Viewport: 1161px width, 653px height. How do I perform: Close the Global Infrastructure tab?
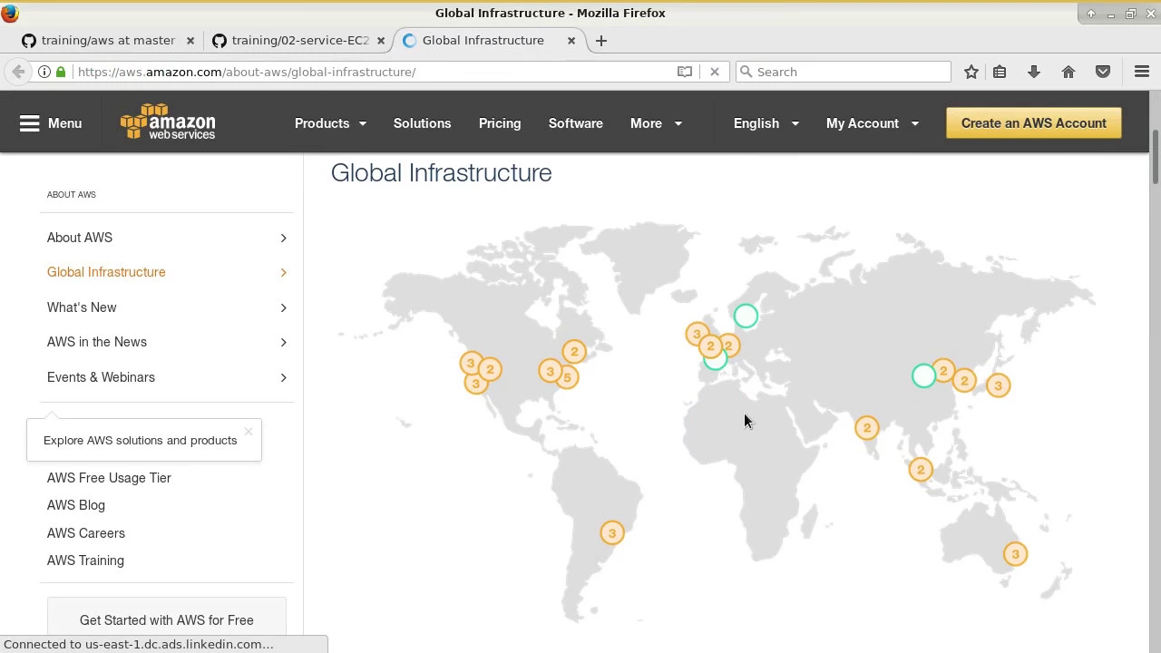(x=571, y=40)
